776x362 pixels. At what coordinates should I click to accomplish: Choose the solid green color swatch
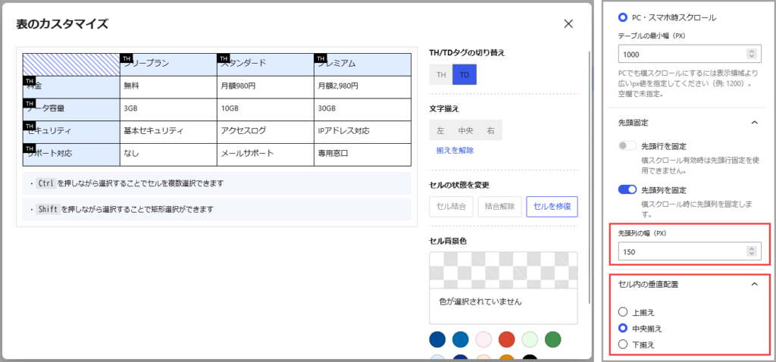pos(552,340)
